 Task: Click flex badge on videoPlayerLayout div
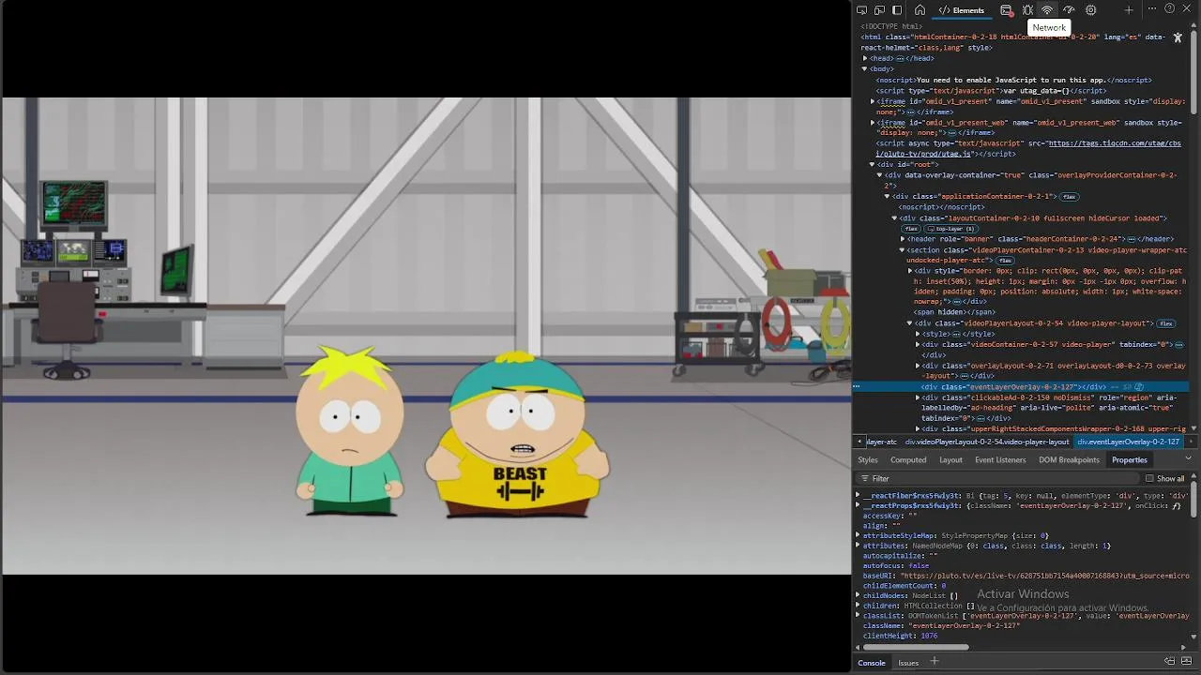[x=1165, y=323]
